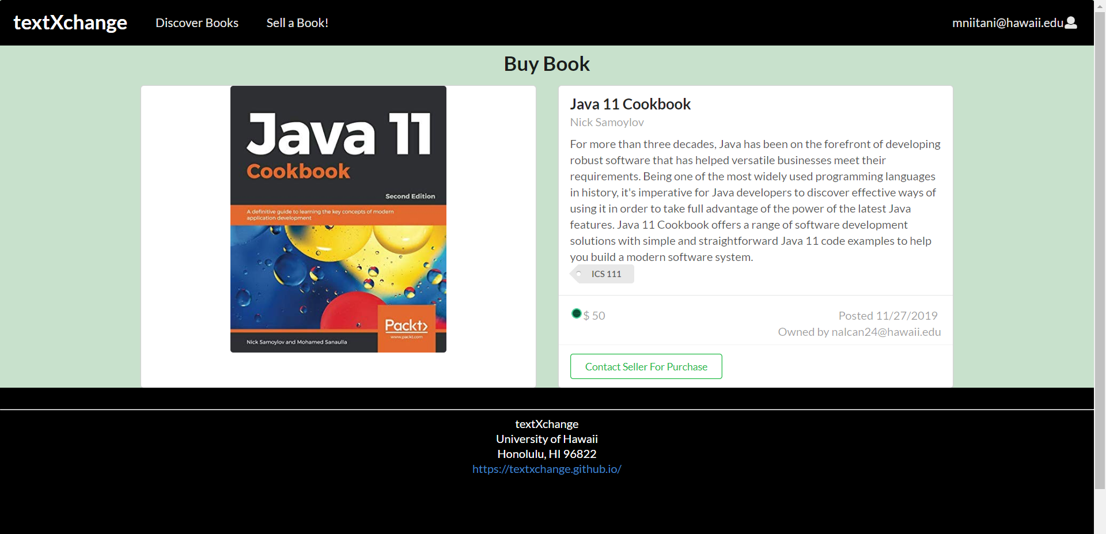The height and width of the screenshot is (534, 1106).
Task: Click the green condition circle icon
Action: click(x=576, y=313)
